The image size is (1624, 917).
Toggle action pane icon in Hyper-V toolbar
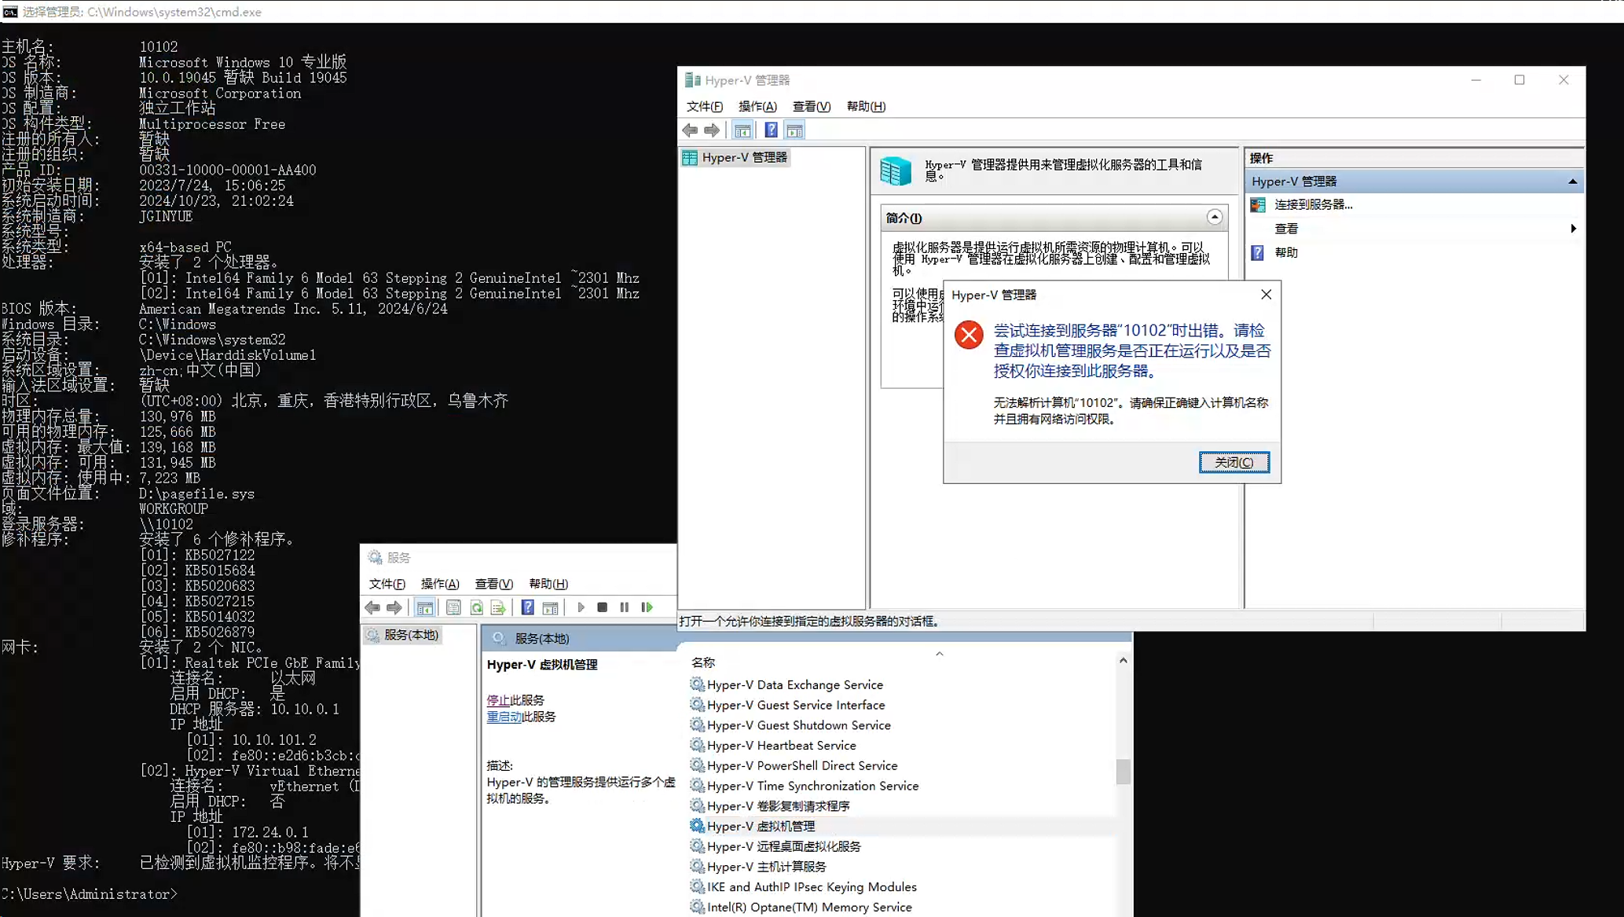point(794,130)
